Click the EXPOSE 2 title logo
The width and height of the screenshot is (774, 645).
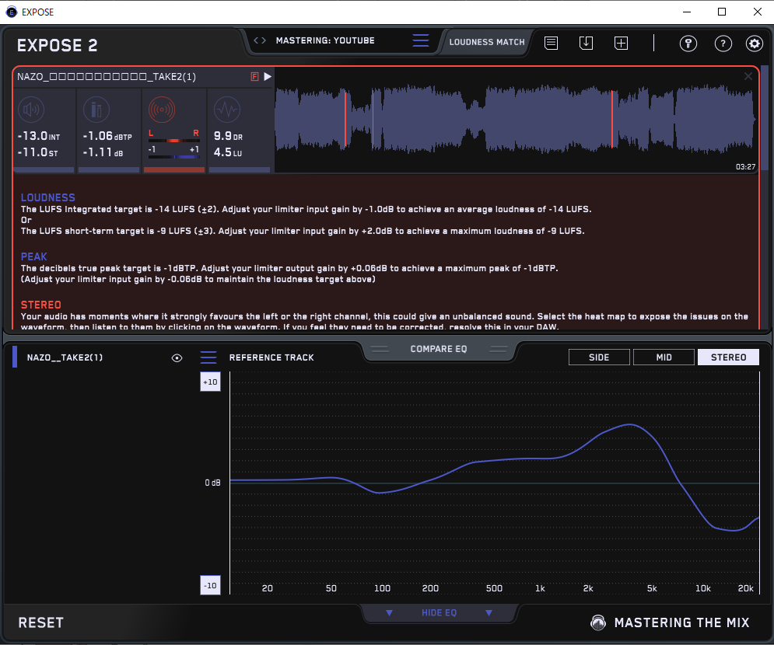click(58, 45)
